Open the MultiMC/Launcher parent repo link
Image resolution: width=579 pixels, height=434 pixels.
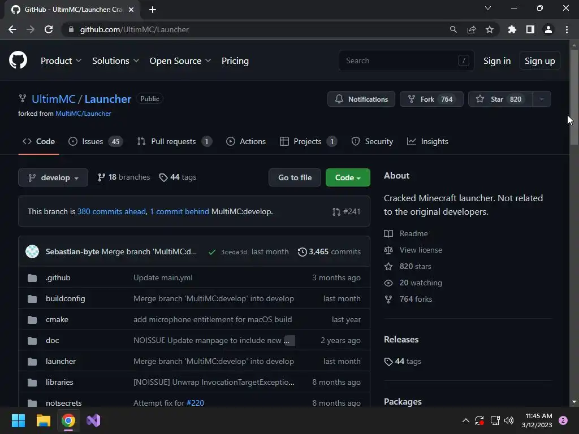point(83,113)
